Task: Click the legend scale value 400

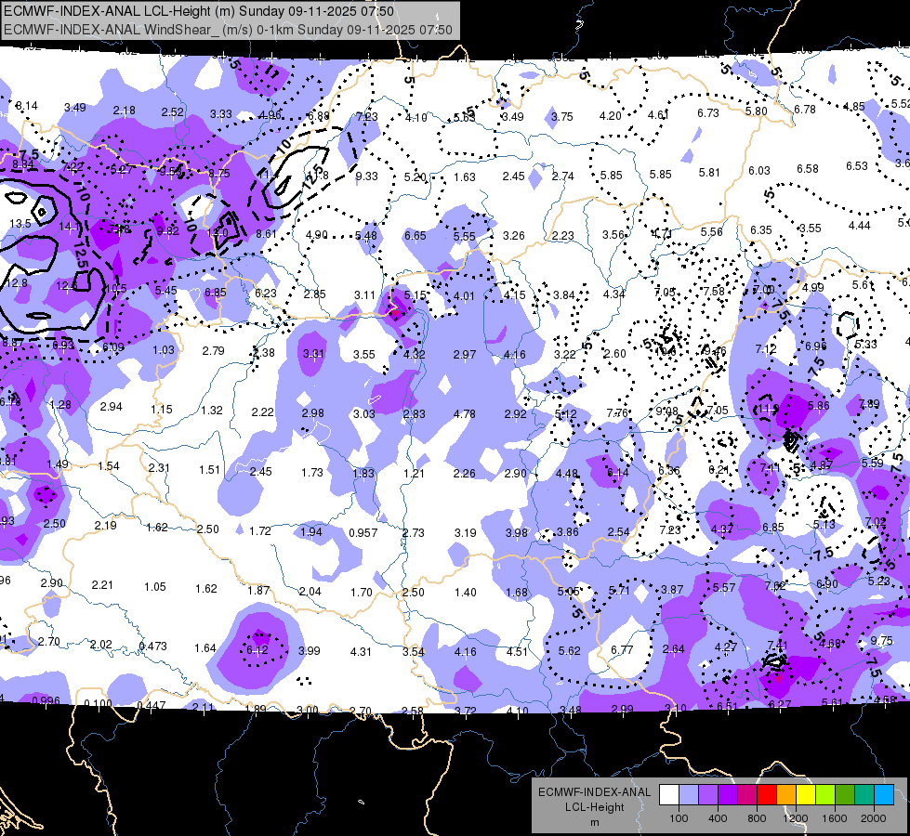Action: pos(718,818)
